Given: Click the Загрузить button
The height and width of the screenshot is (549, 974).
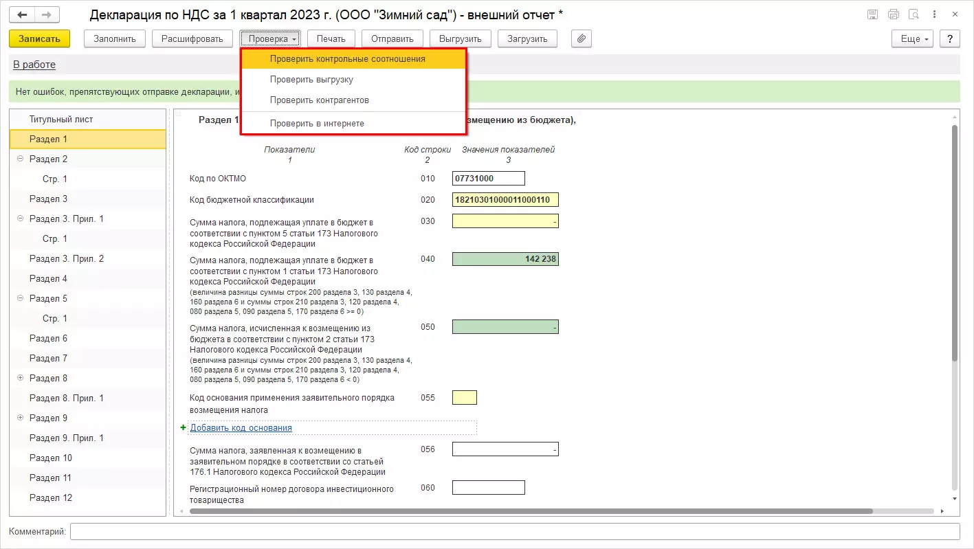Looking at the screenshot, I should point(527,39).
